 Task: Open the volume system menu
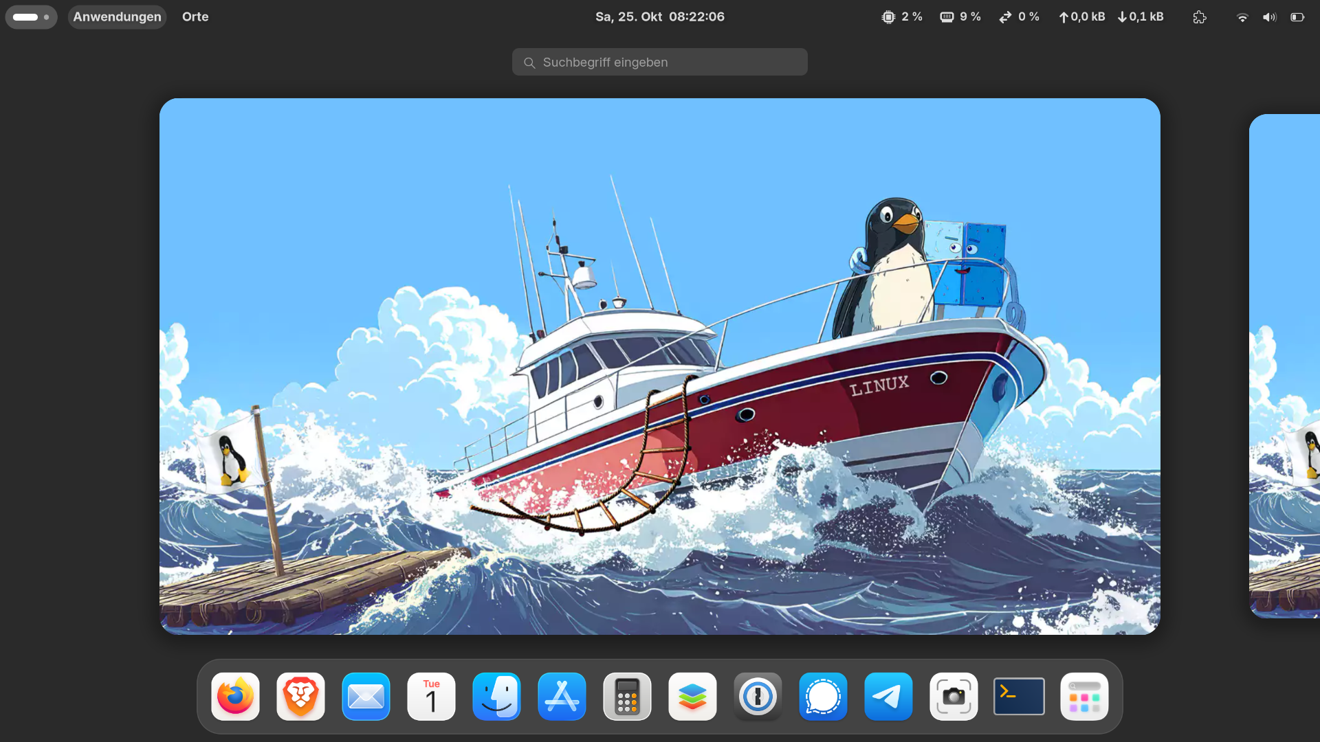pos(1269,17)
